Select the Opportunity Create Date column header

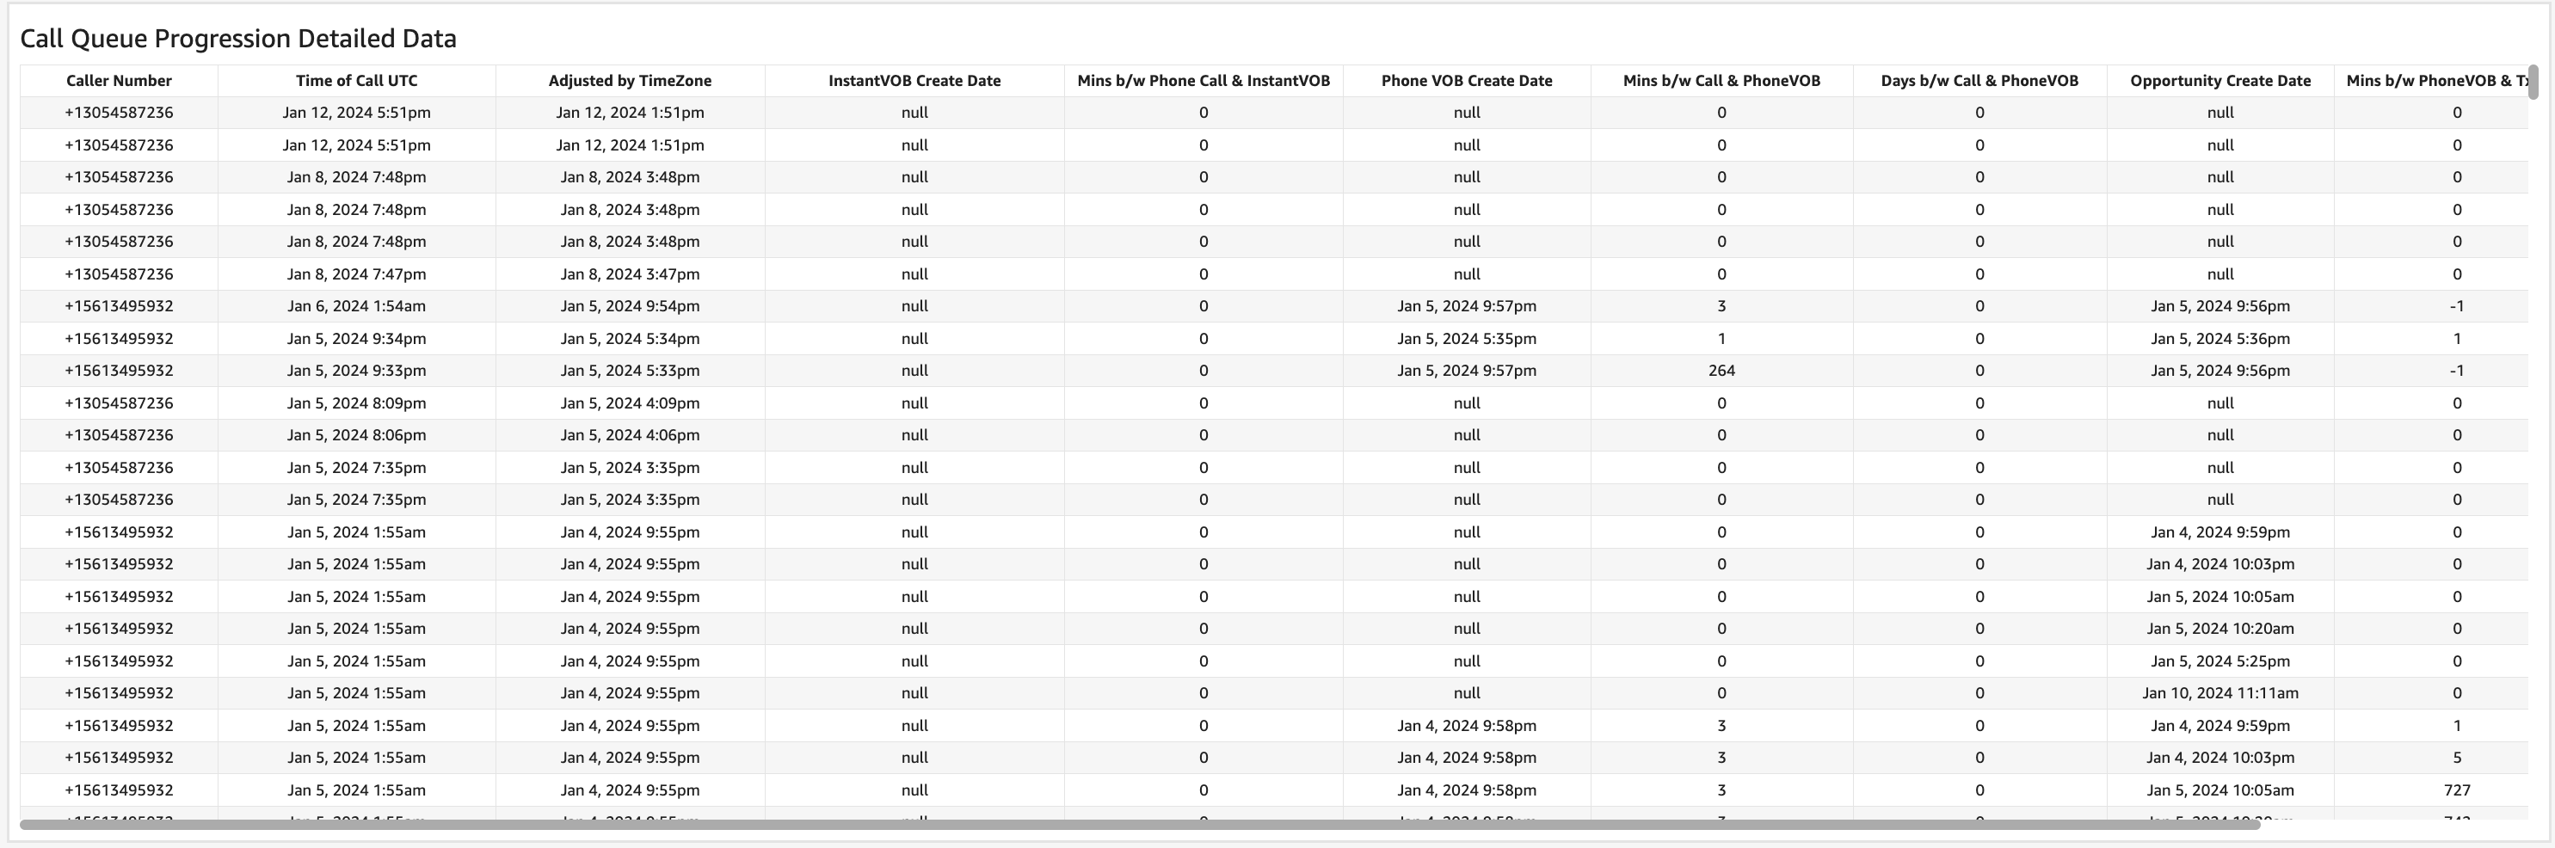click(x=2219, y=82)
